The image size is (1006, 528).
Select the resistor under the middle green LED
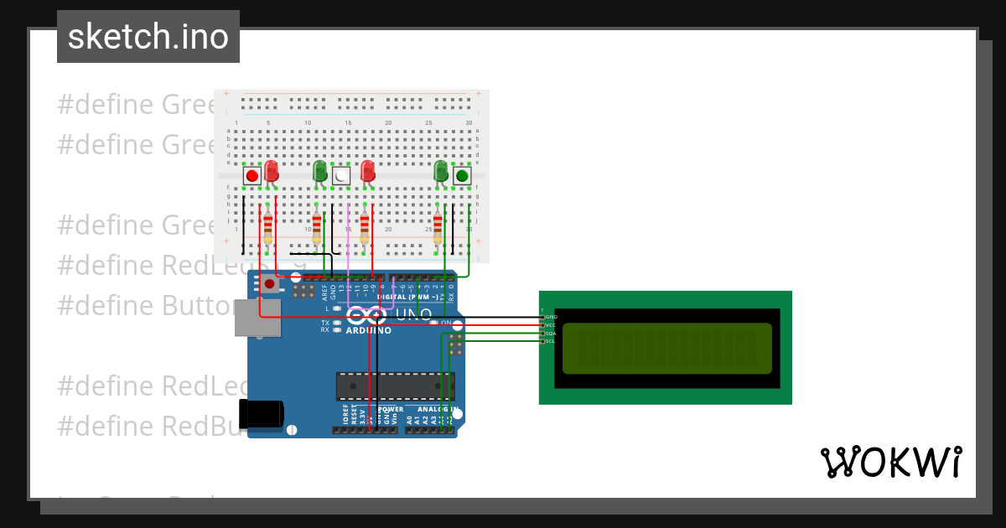coord(316,227)
